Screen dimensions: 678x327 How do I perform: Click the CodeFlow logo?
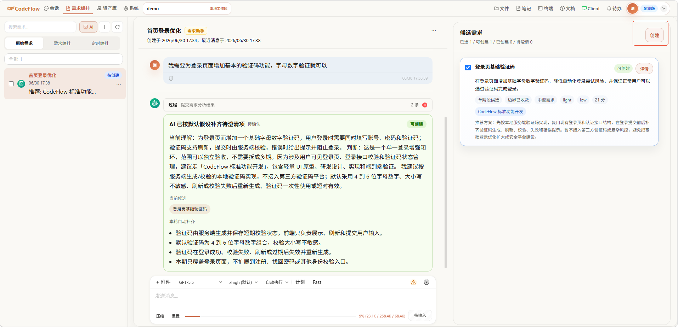click(x=23, y=8)
